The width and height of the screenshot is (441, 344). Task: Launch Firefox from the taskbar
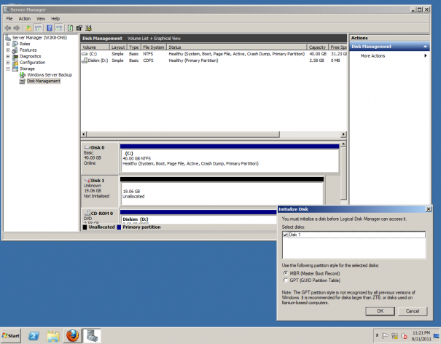(x=72, y=336)
